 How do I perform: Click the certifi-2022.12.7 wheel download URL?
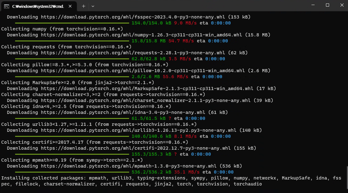[136, 148]
